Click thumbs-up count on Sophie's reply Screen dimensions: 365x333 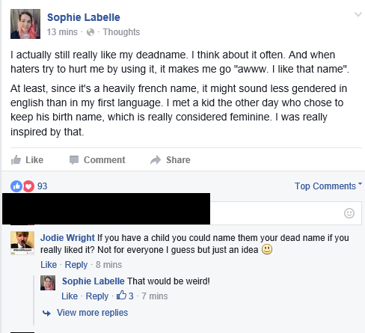click(x=125, y=296)
